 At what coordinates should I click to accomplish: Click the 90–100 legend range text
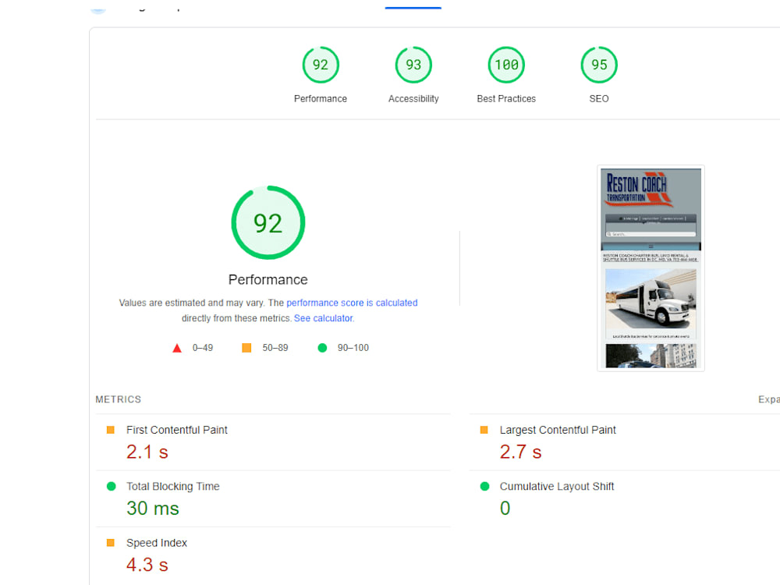pyautogui.click(x=353, y=348)
